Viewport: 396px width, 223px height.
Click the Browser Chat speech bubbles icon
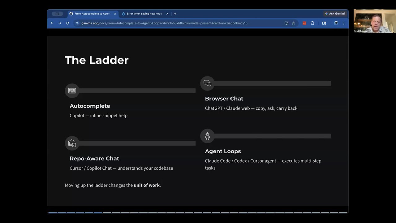point(208,83)
